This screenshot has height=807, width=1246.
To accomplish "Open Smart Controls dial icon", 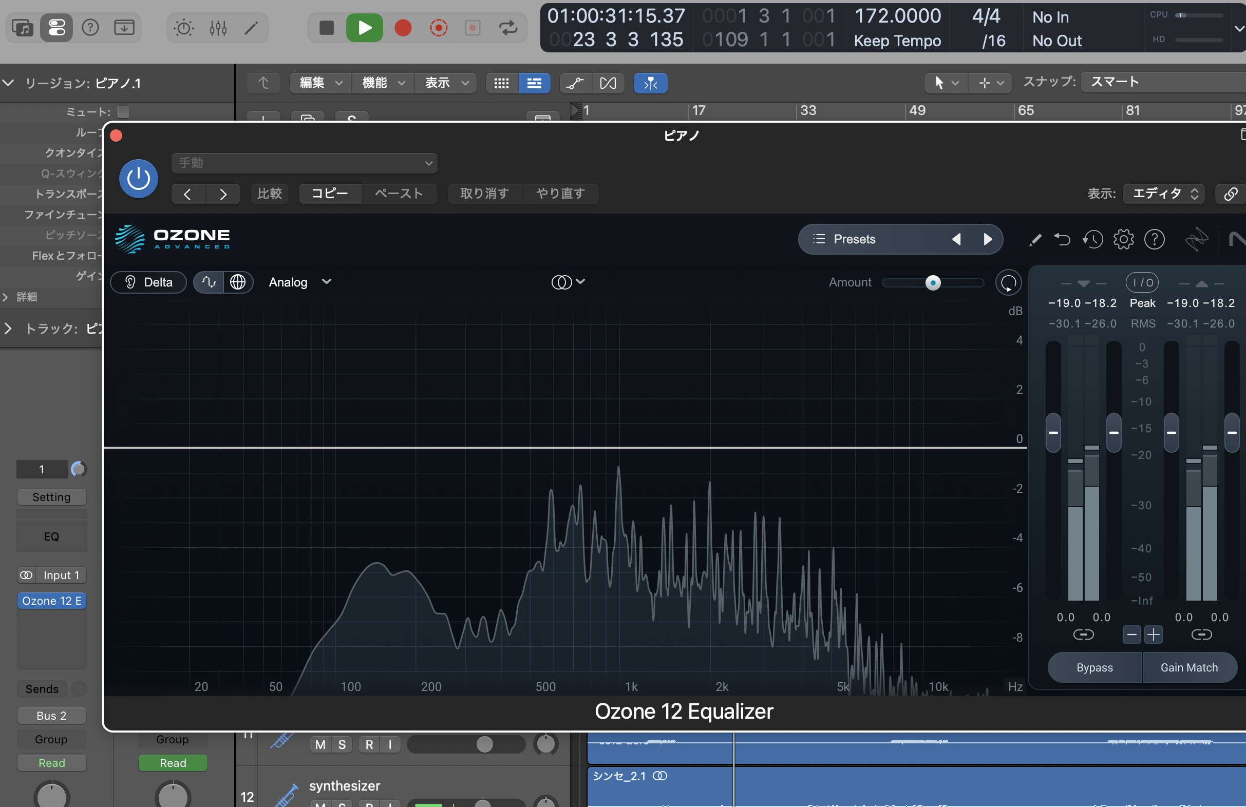I will 183,27.
